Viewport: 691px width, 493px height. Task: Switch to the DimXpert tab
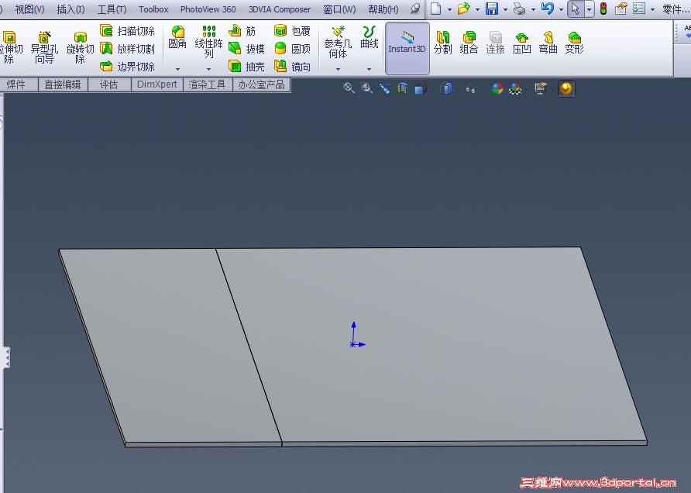pos(157,84)
